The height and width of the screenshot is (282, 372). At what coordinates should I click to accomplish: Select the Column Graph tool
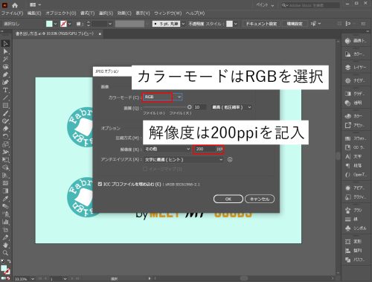5,222
